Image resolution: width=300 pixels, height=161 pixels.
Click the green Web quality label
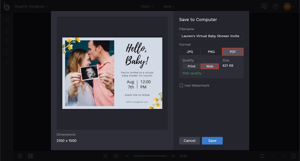[192, 73]
